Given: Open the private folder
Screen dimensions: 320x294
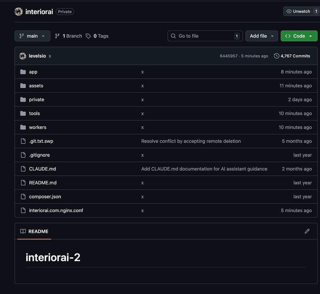Looking at the screenshot, I should point(36,99).
